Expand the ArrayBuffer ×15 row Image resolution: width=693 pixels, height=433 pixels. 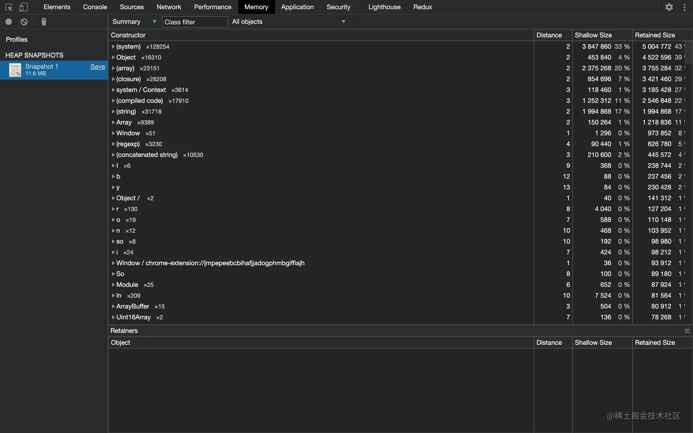113,307
